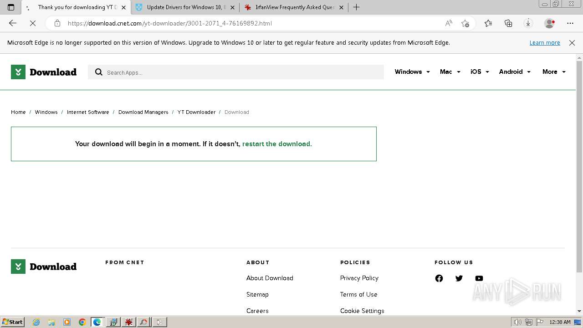Open Action Center flag tray icon
Screen dimensions: 583x328
coord(540,322)
